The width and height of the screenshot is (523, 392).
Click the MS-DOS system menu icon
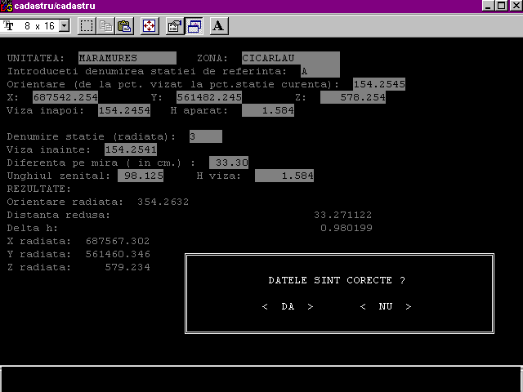pos(7,6)
